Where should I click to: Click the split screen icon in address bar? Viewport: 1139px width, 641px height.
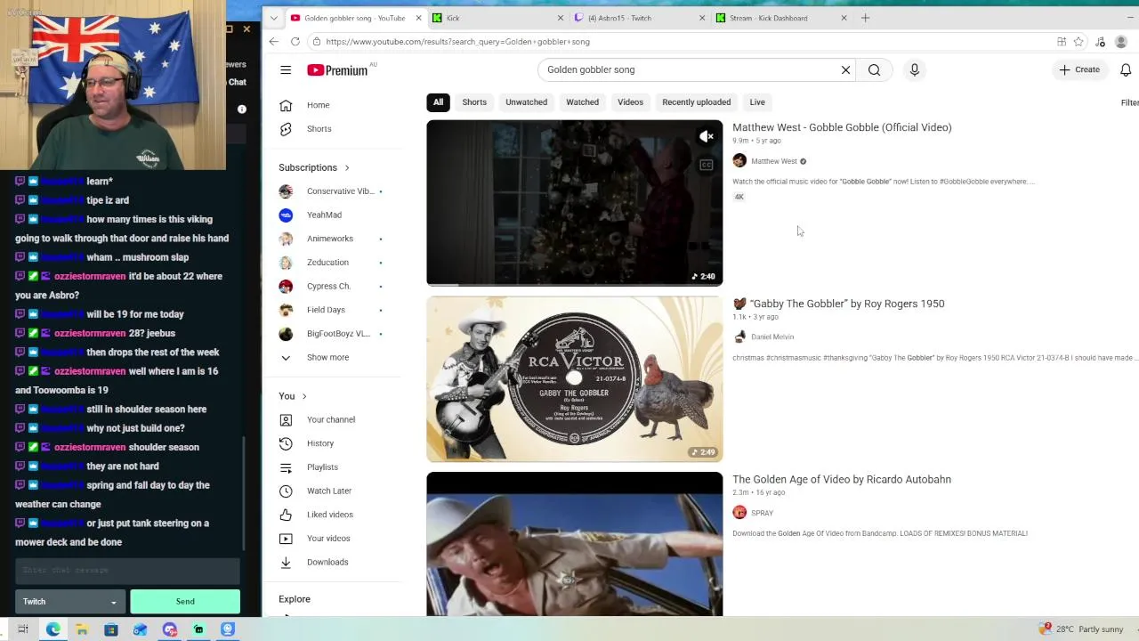click(1062, 41)
